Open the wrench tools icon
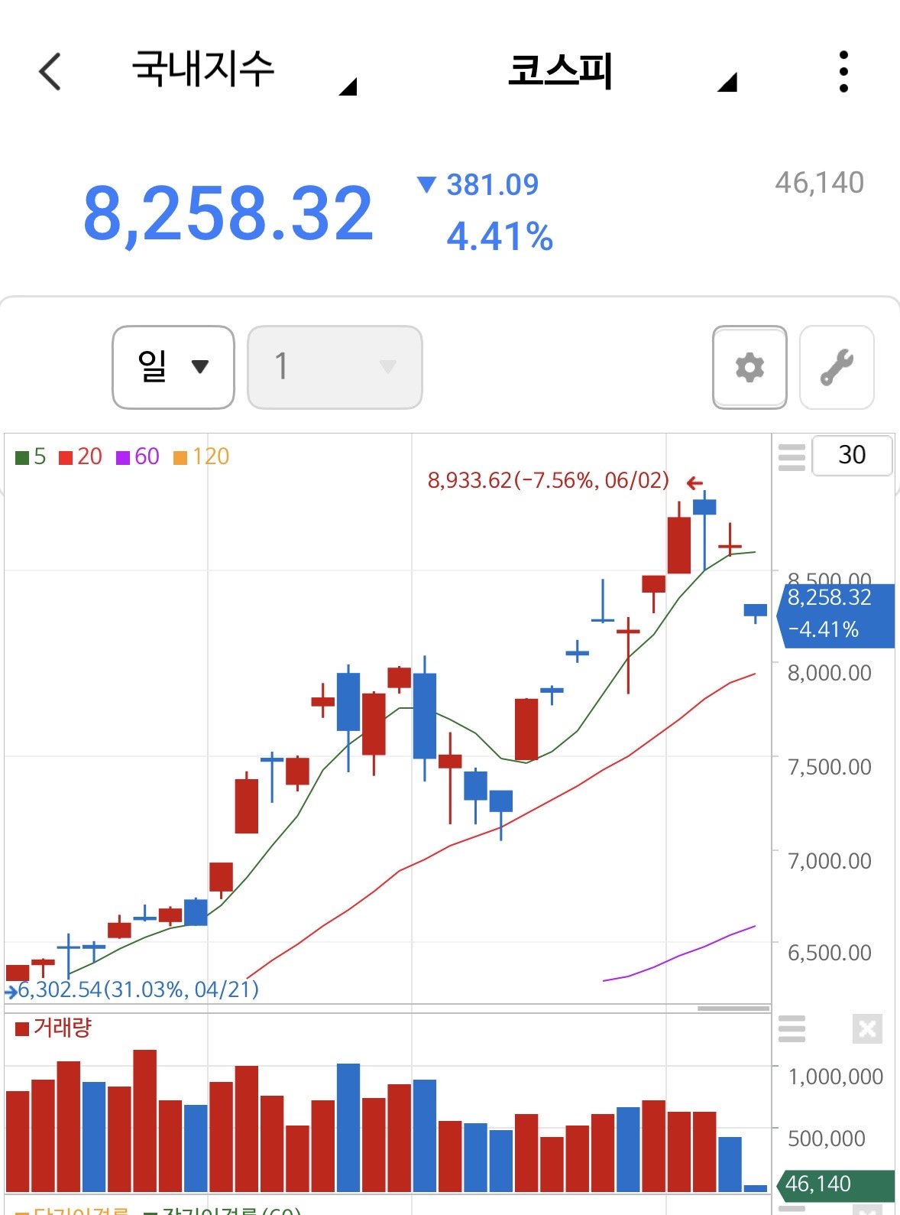 point(837,368)
